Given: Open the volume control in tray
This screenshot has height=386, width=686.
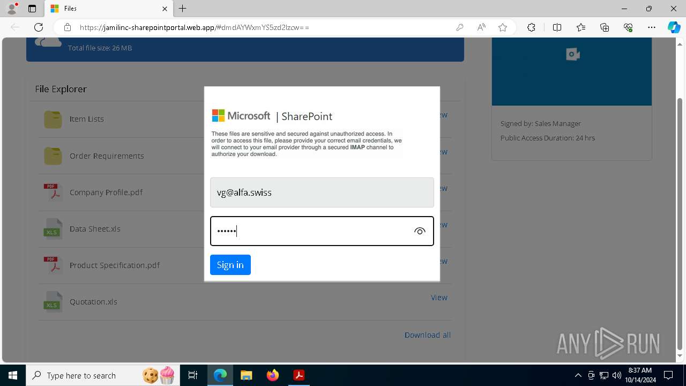Looking at the screenshot, I should (616, 375).
